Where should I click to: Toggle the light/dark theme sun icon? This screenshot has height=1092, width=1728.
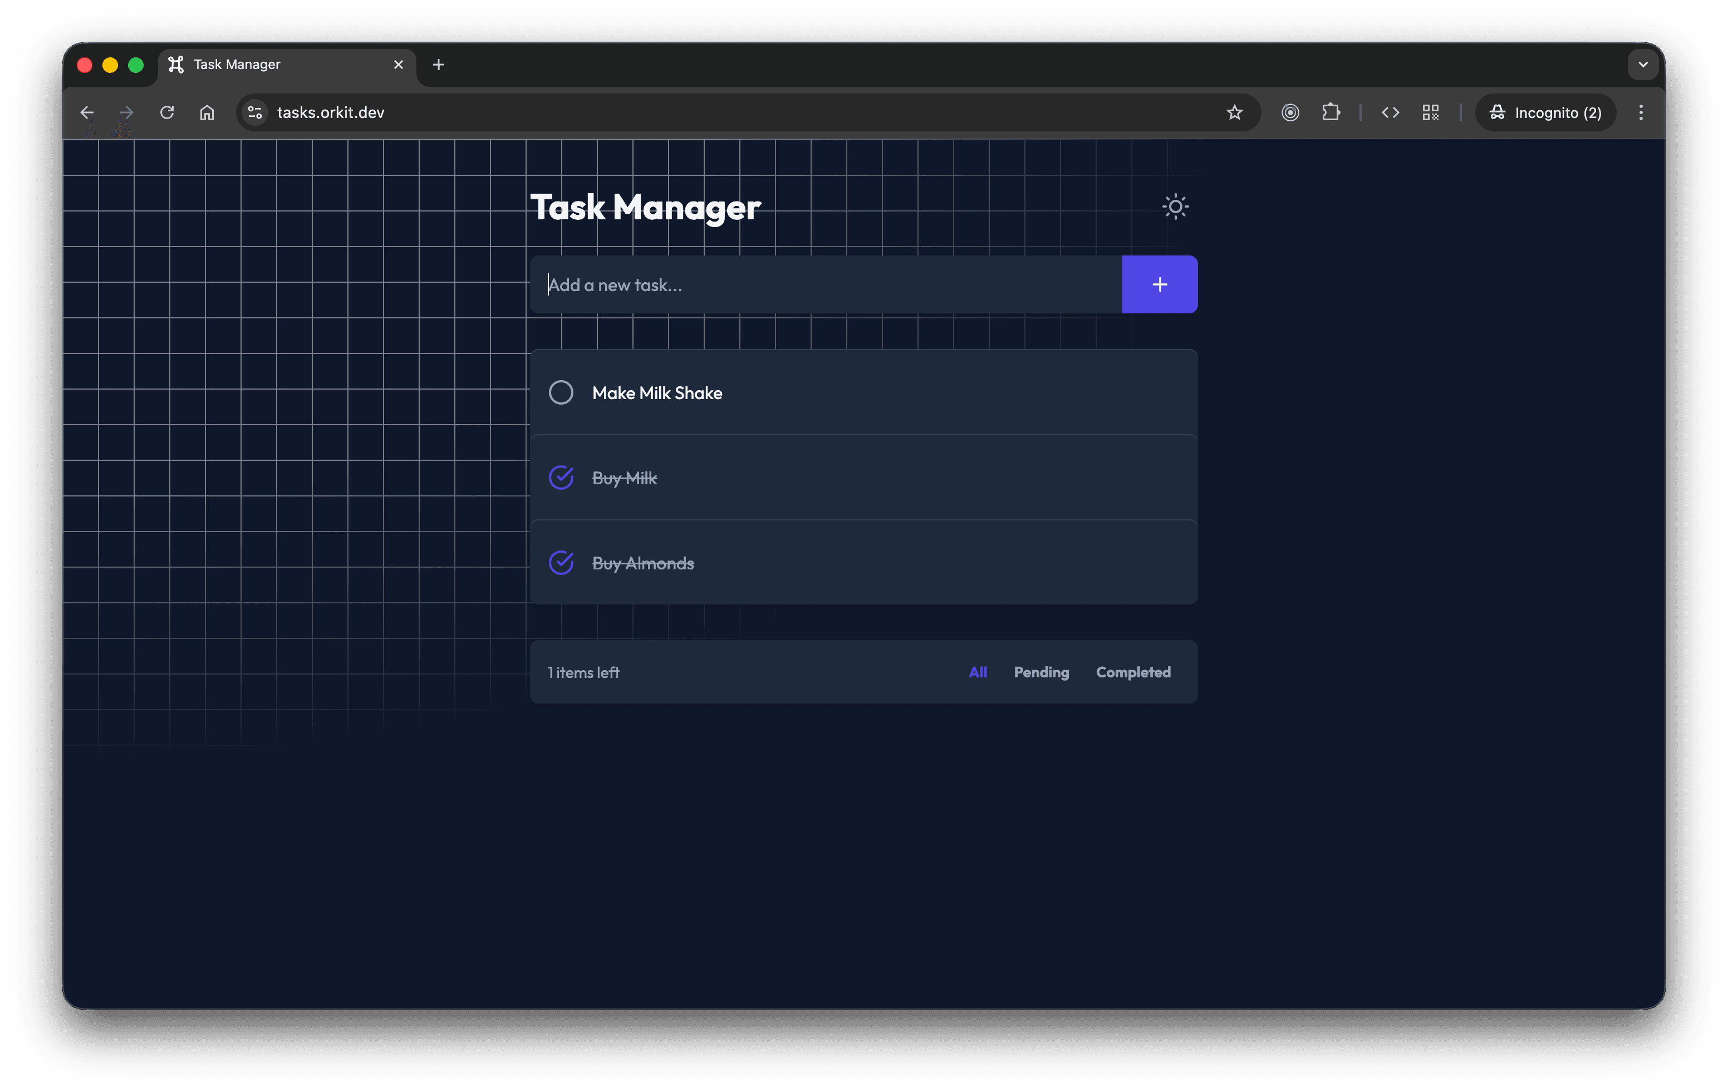click(x=1175, y=206)
